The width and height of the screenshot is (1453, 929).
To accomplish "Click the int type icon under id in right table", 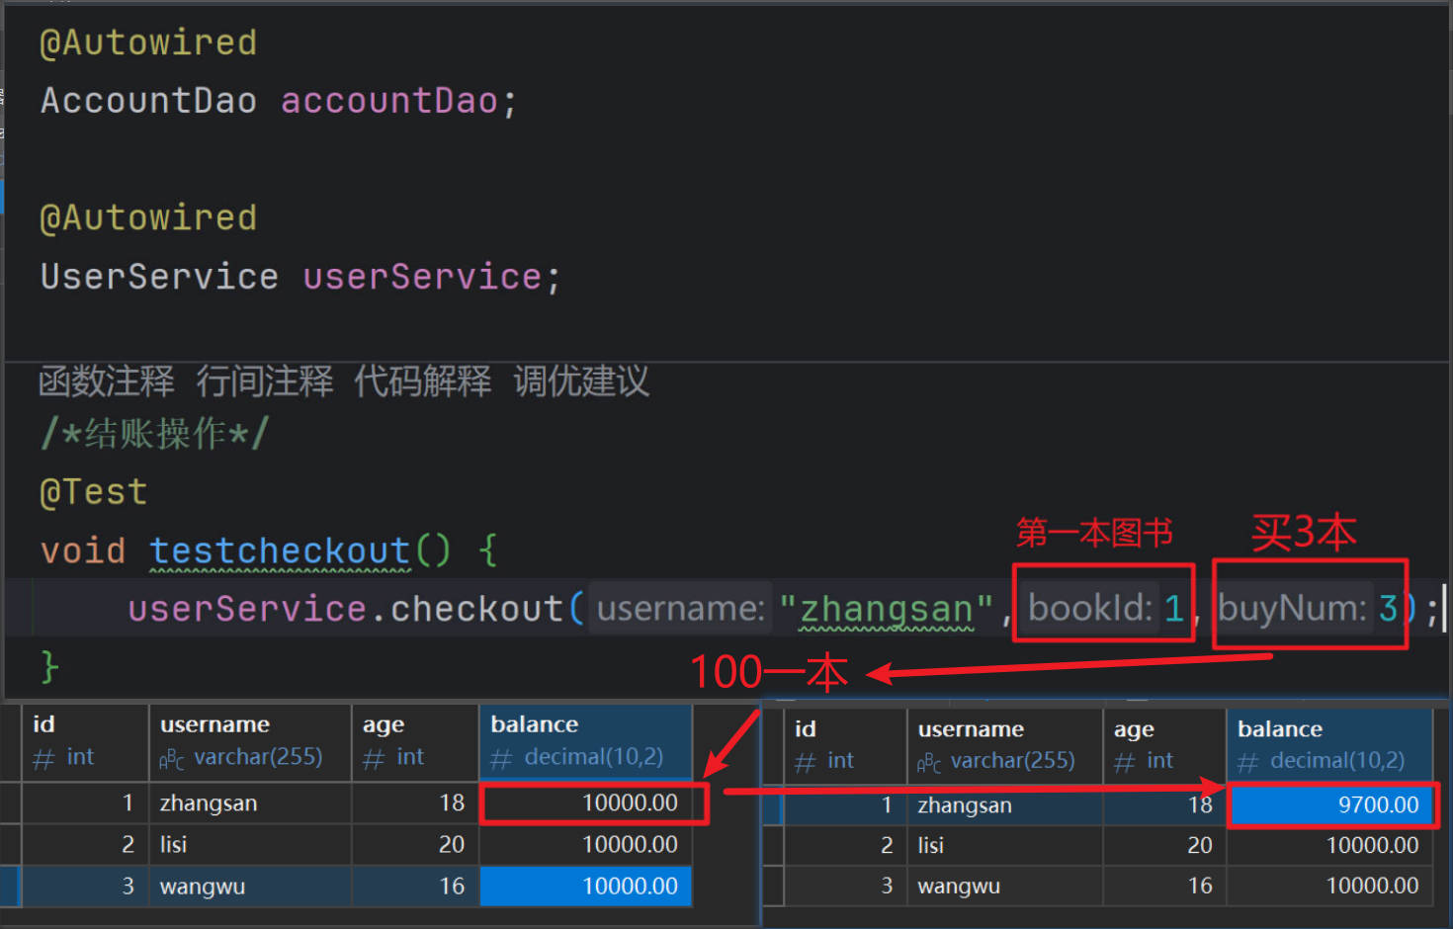I will (805, 763).
